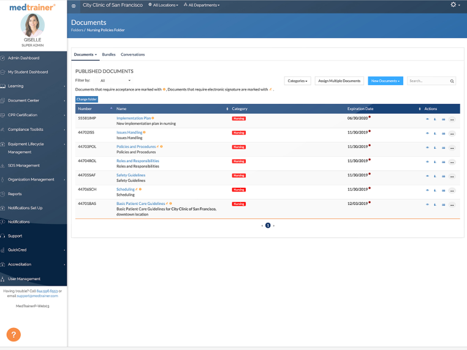Switch to the Bundles tab

click(x=108, y=54)
